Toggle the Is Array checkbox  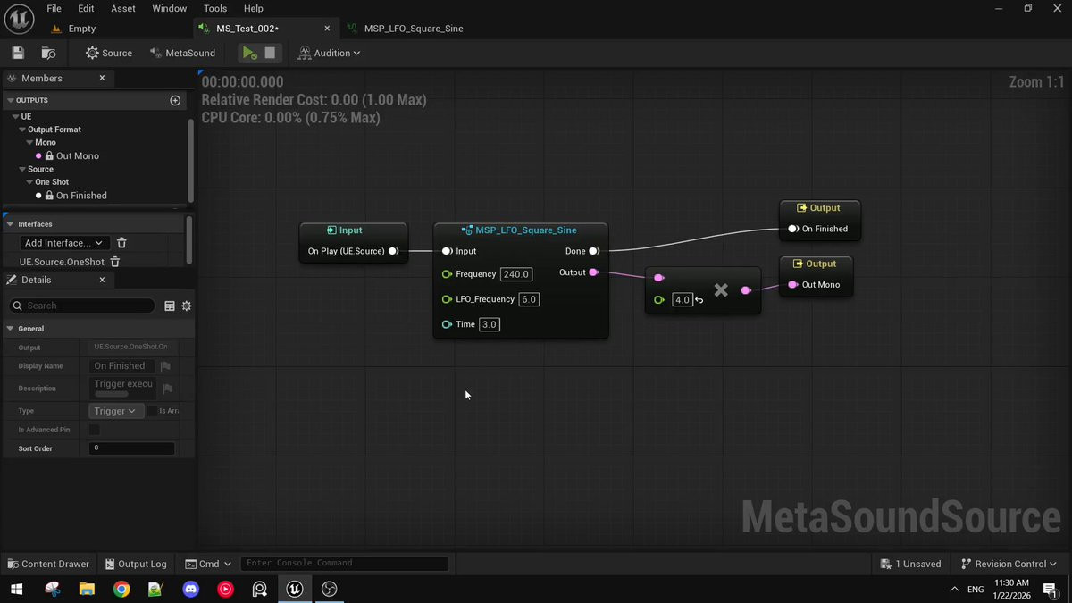tap(152, 411)
